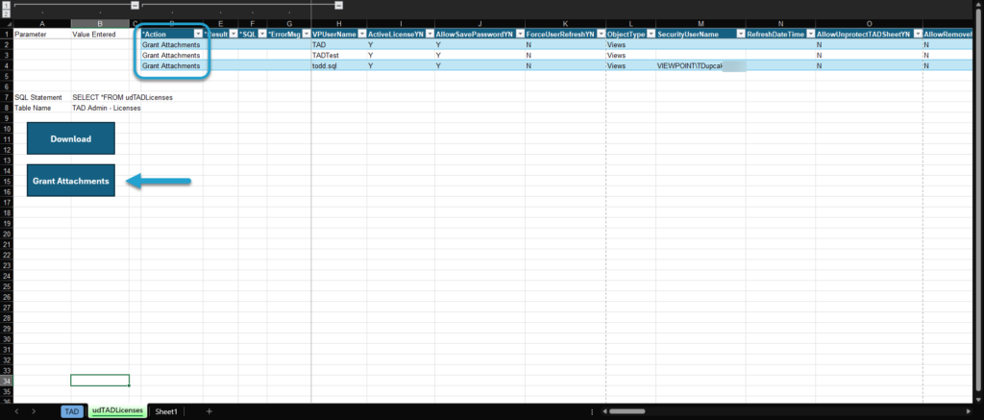Collapse the first column group with minus button
Screen dimensions: 984x420
click(x=135, y=5)
